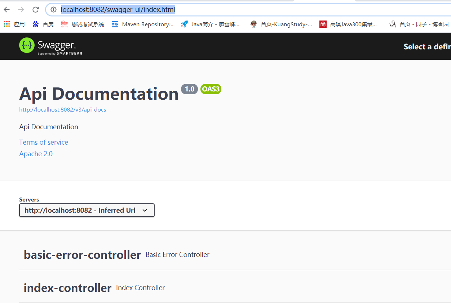Open the Apache 2.0 license link

(36, 154)
